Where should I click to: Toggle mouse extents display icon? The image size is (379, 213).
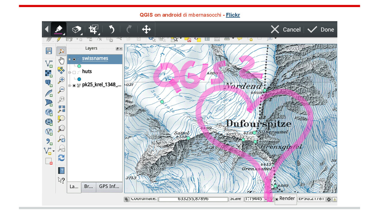point(127,199)
